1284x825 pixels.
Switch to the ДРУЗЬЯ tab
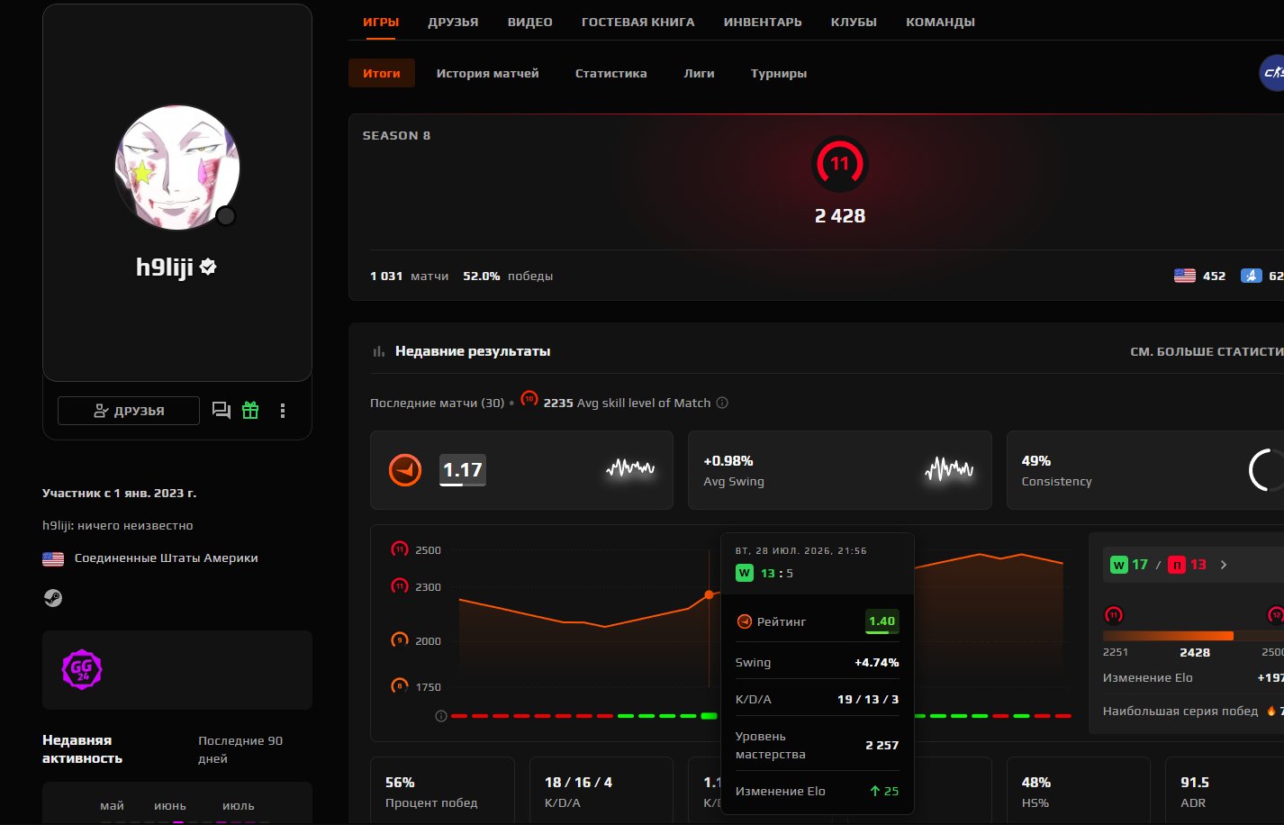(453, 22)
